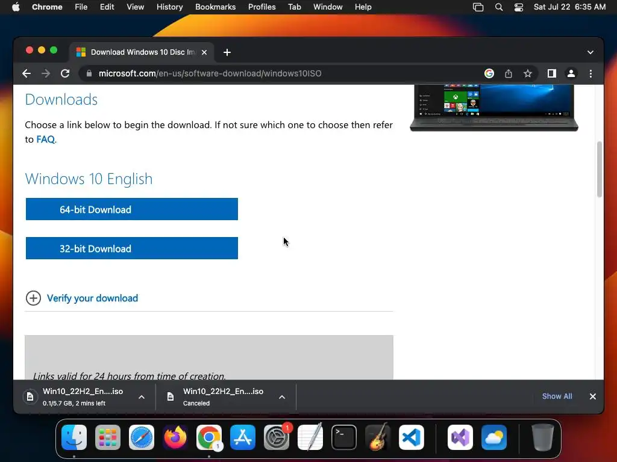
Task: Open options for in-progress ISO download
Action: pyautogui.click(x=142, y=397)
